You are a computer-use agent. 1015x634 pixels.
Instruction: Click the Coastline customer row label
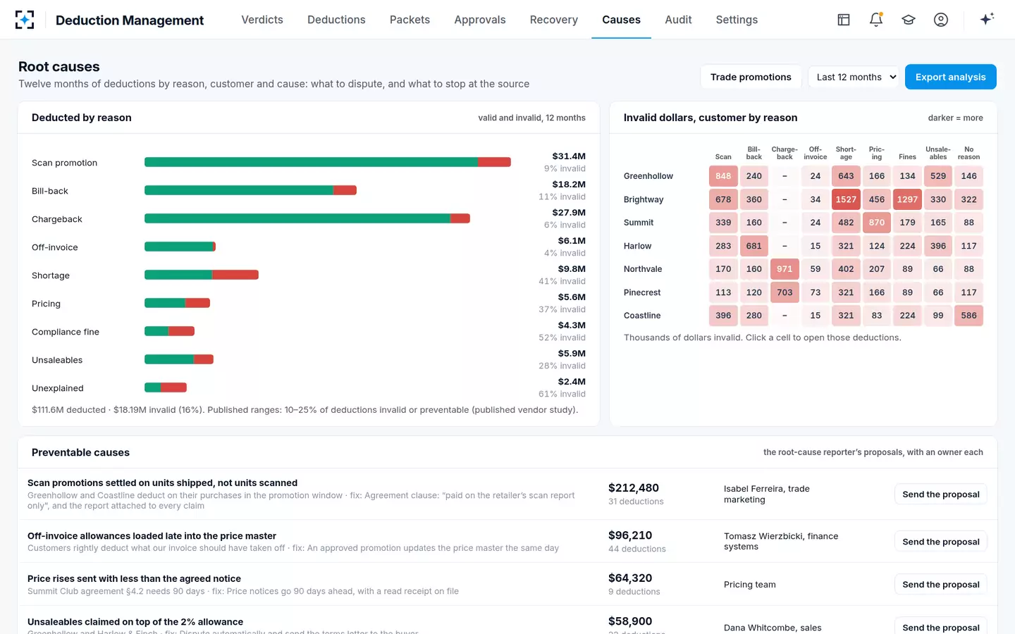[x=642, y=316]
